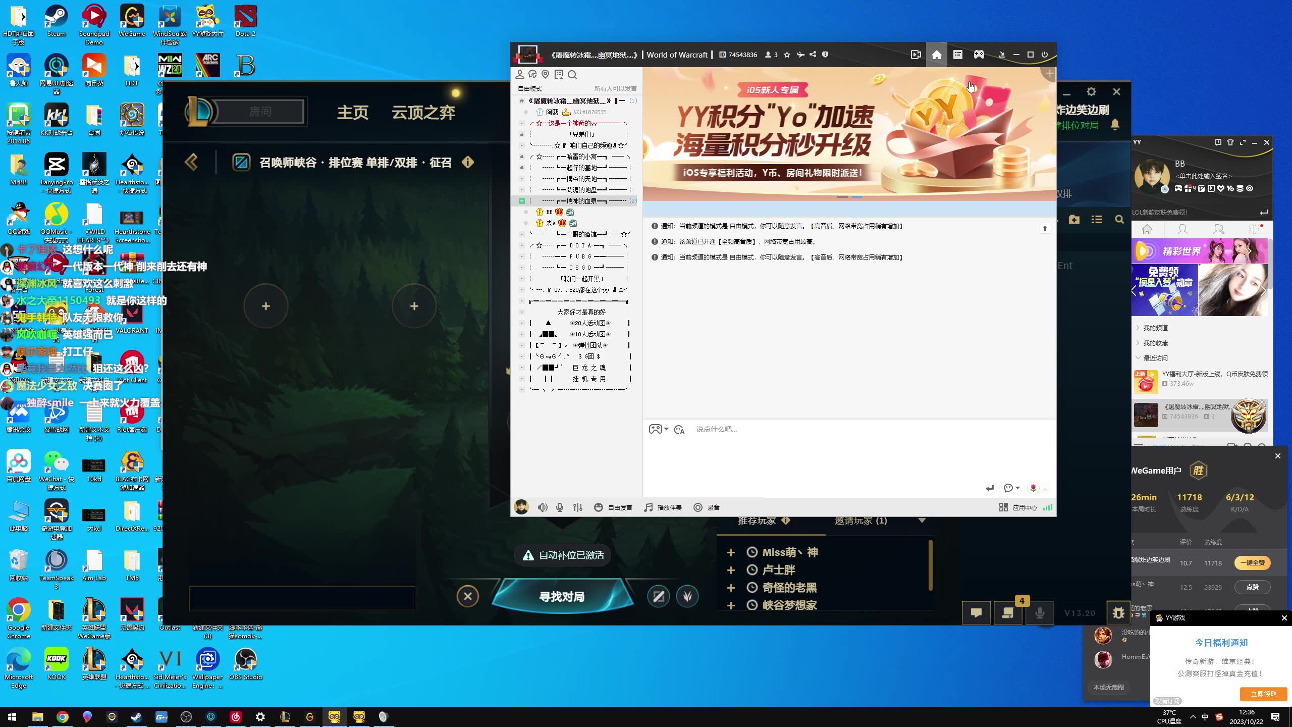Collapse notices with the up arrow button in chat area
Screen dimensions: 1292x727
(x=1045, y=229)
